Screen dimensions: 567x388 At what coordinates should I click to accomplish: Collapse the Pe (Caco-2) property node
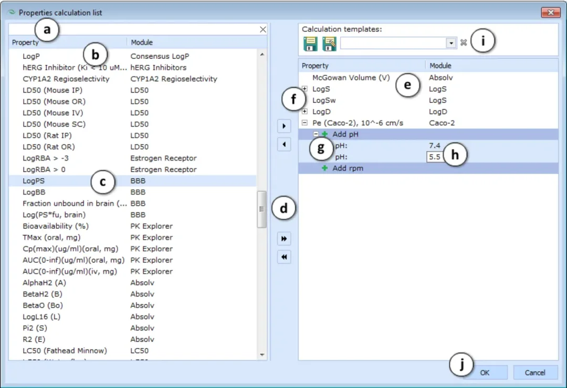(x=304, y=123)
